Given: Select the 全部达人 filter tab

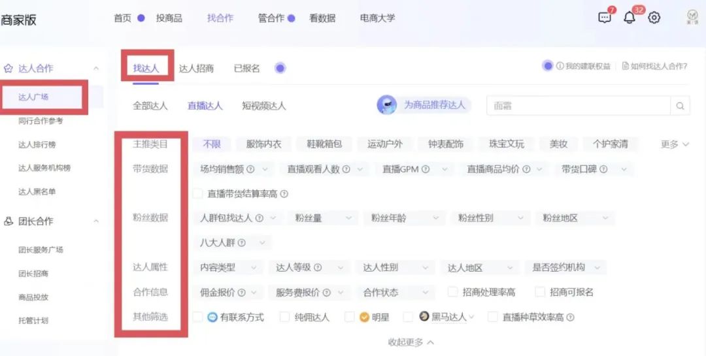Looking at the screenshot, I should coord(150,106).
